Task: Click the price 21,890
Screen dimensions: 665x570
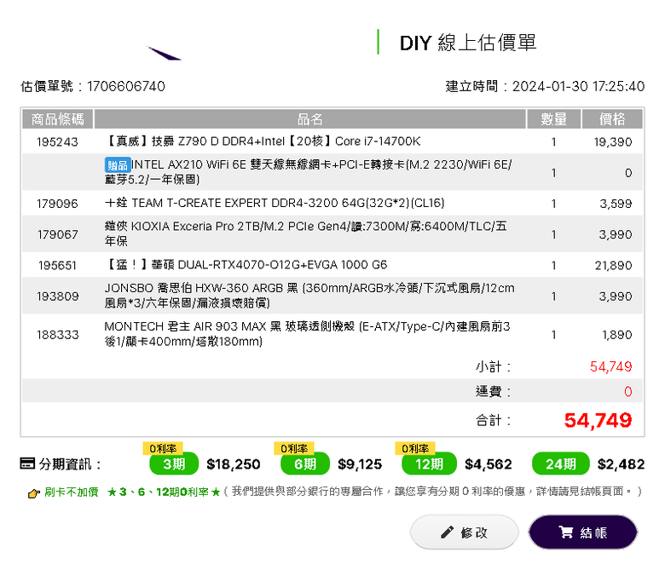Action: point(613,265)
